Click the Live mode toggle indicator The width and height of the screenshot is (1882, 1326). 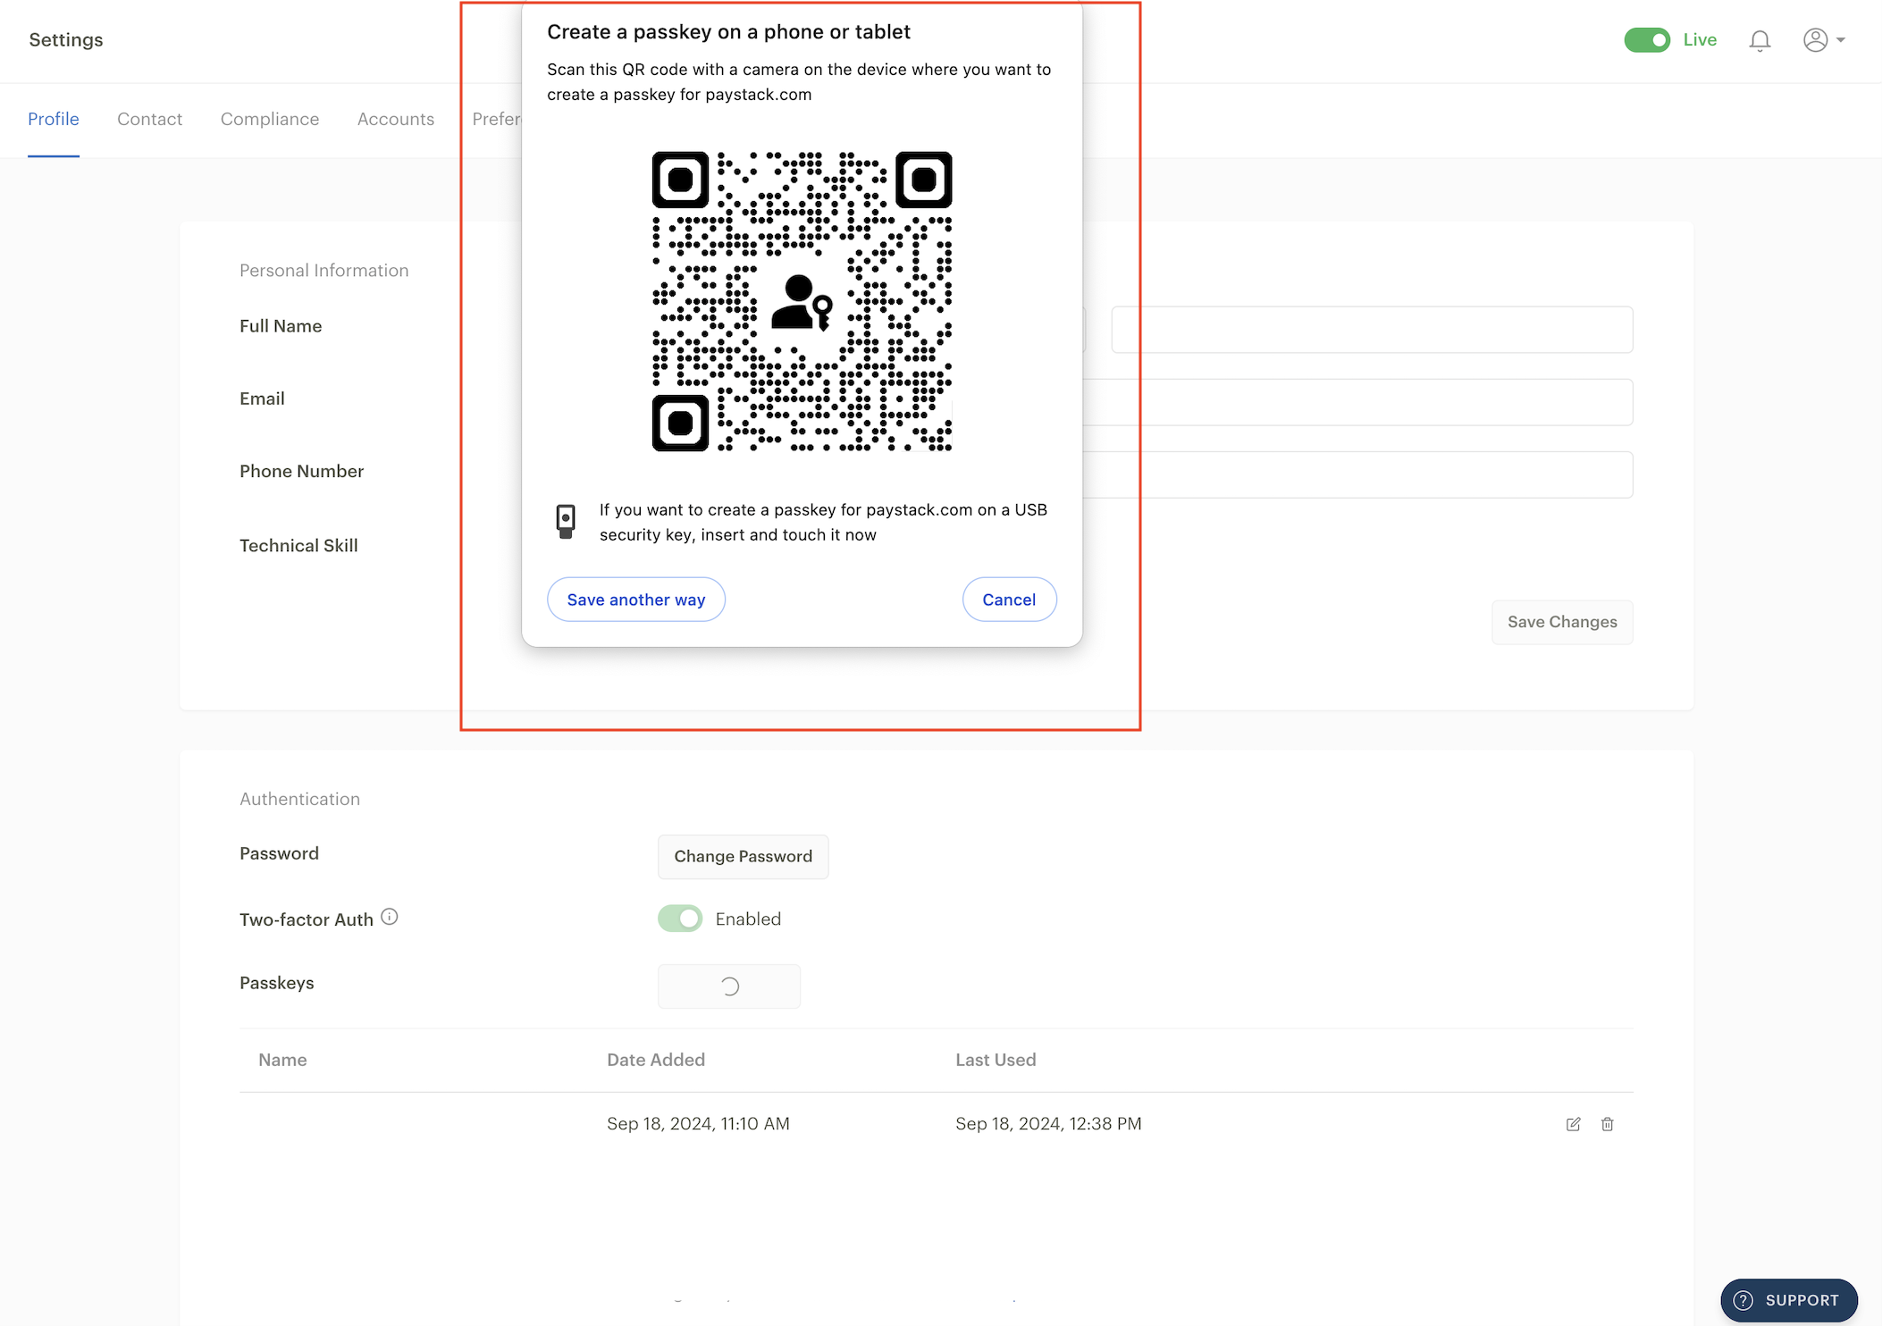click(1647, 40)
